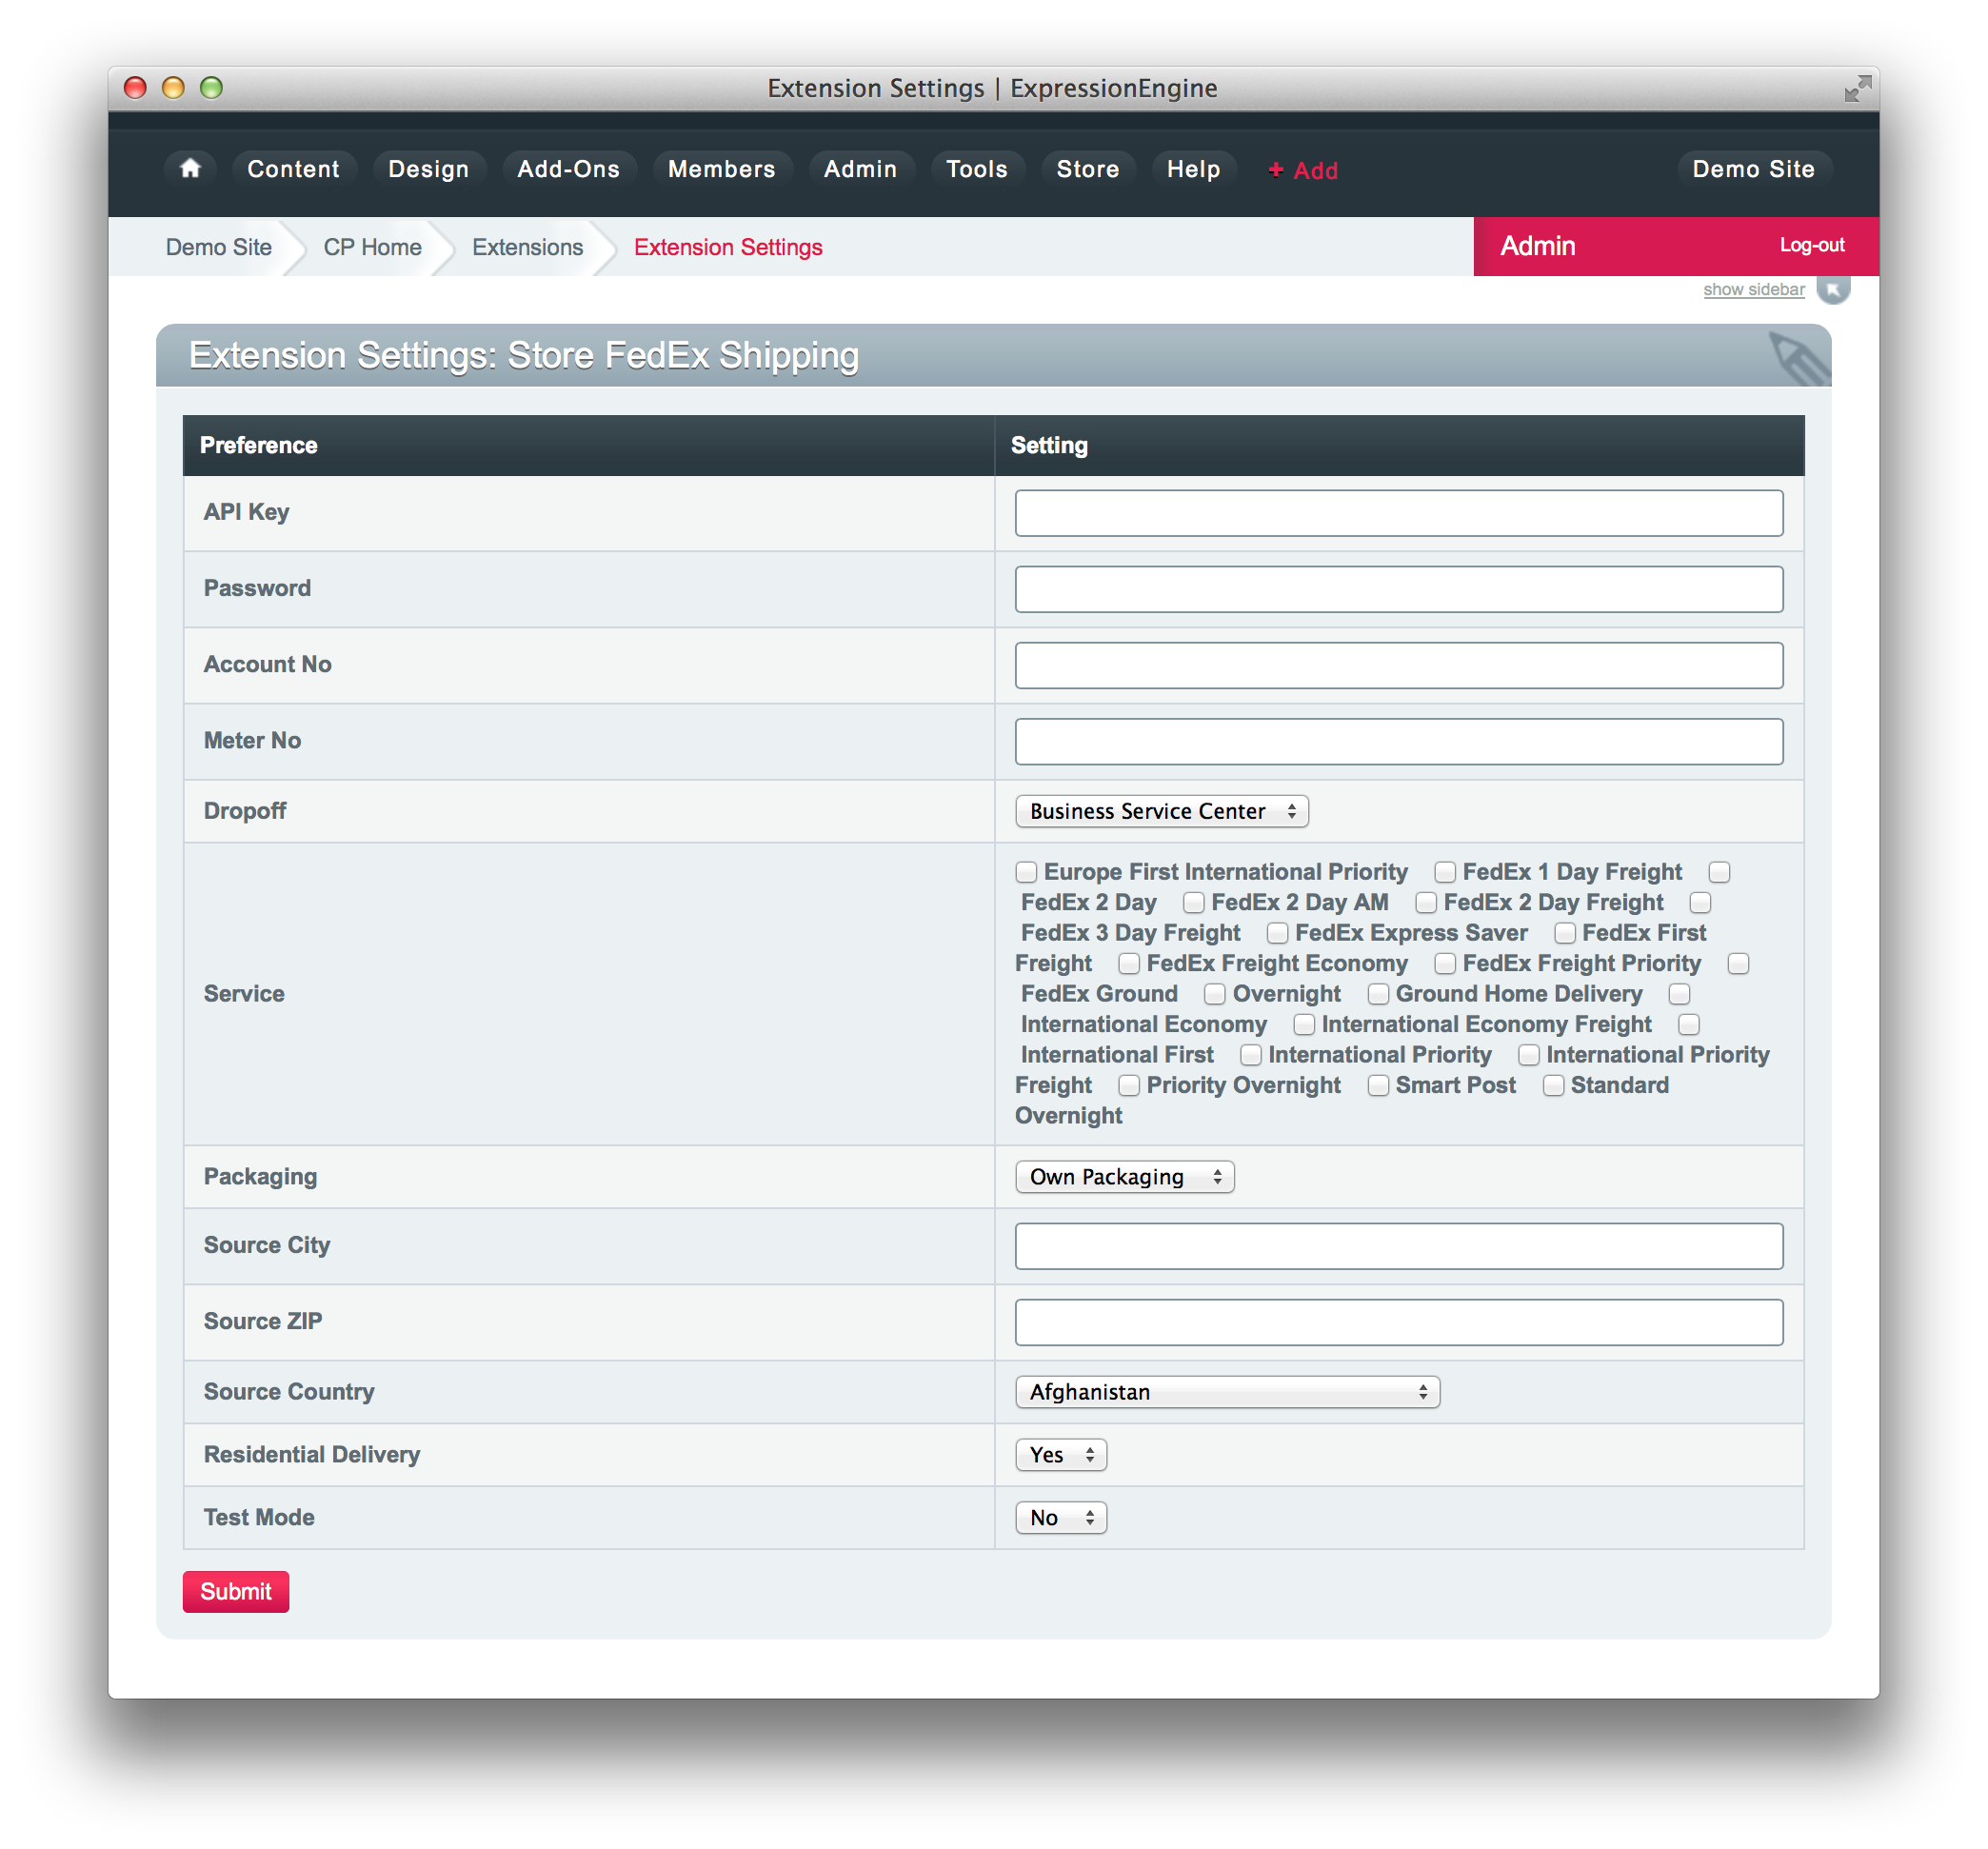The width and height of the screenshot is (1988, 1849).
Task: Open the Help menu
Action: pos(1193,169)
